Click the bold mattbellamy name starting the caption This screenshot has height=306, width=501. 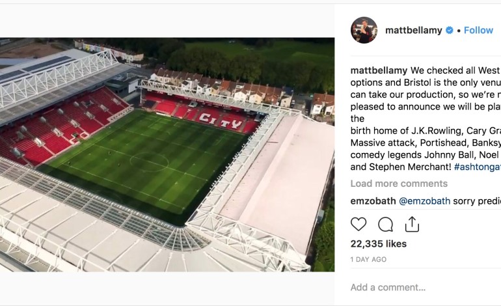click(x=379, y=70)
